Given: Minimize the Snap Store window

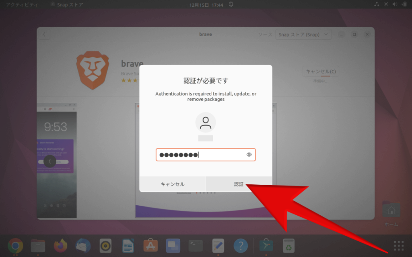Looking at the screenshot, I should pyautogui.click(x=341, y=35).
